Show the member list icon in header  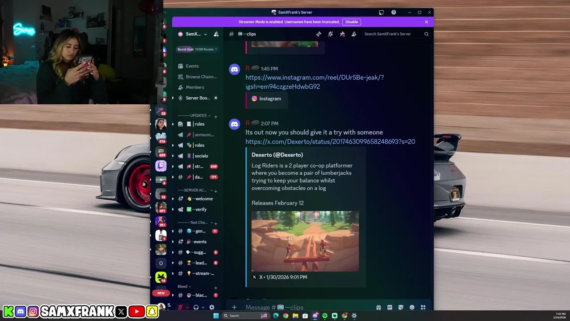[354, 34]
